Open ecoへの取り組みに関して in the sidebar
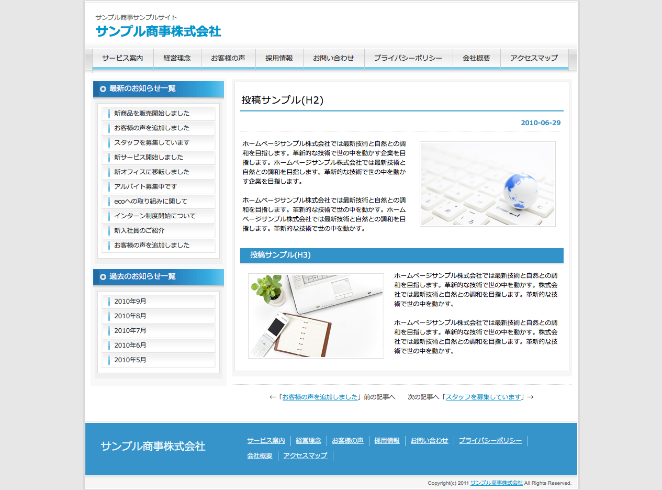Screen dimensions: 662x490 tap(151, 202)
